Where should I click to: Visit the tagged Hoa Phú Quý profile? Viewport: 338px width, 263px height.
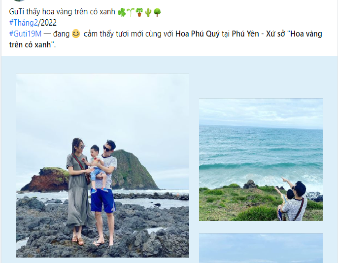point(197,34)
